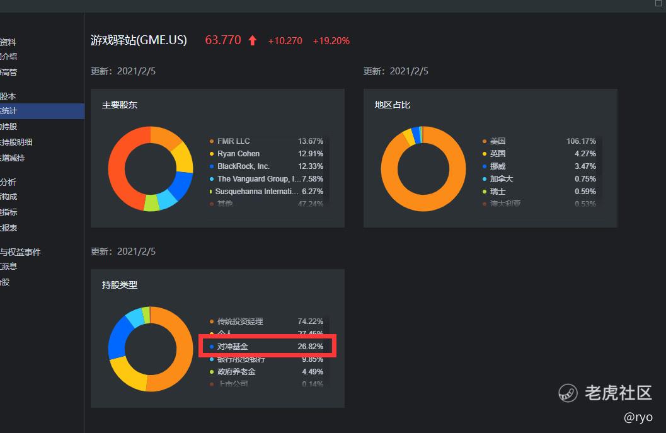Click the 4.49% pension fund value
Viewport: 666px width, 433px height.
pyautogui.click(x=313, y=372)
